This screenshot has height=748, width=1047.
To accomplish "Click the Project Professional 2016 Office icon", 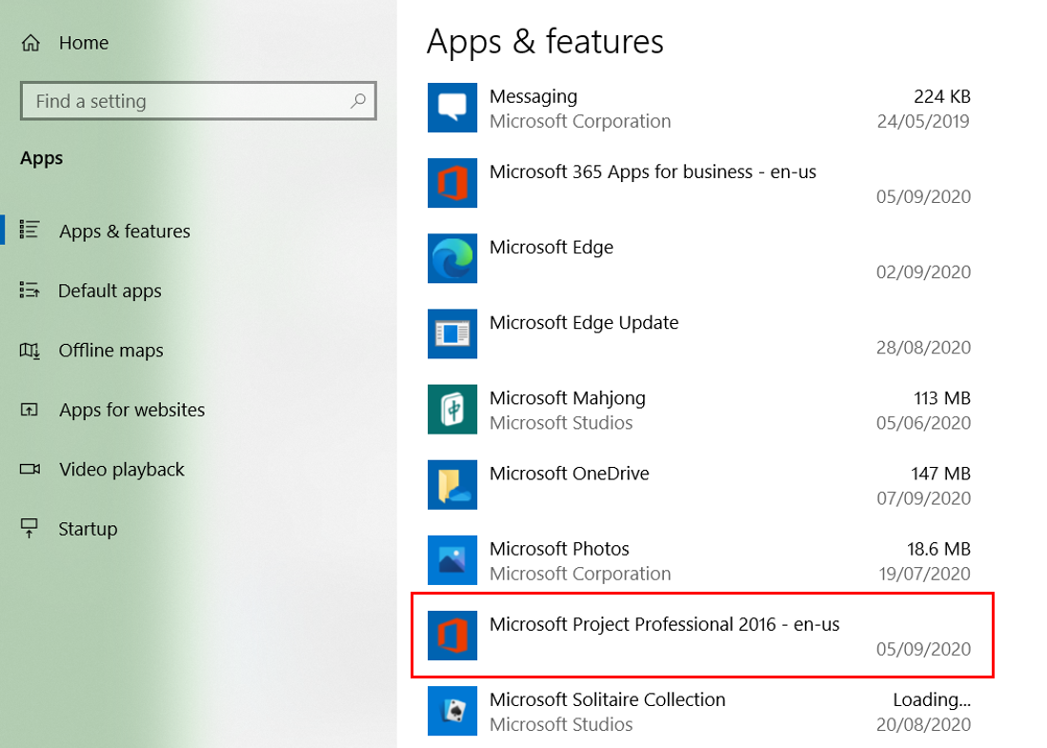I will point(453,636).
